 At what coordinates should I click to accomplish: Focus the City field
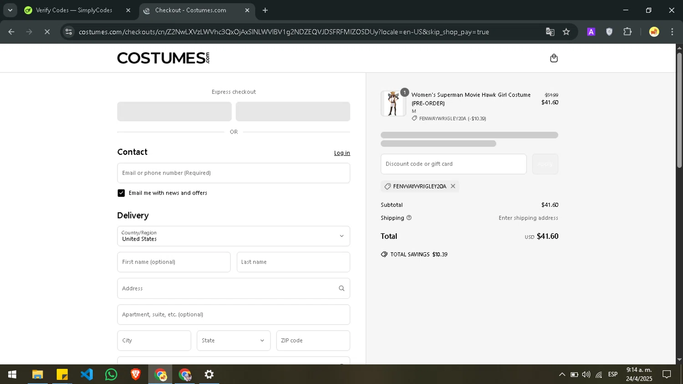(x=154, y=341)
